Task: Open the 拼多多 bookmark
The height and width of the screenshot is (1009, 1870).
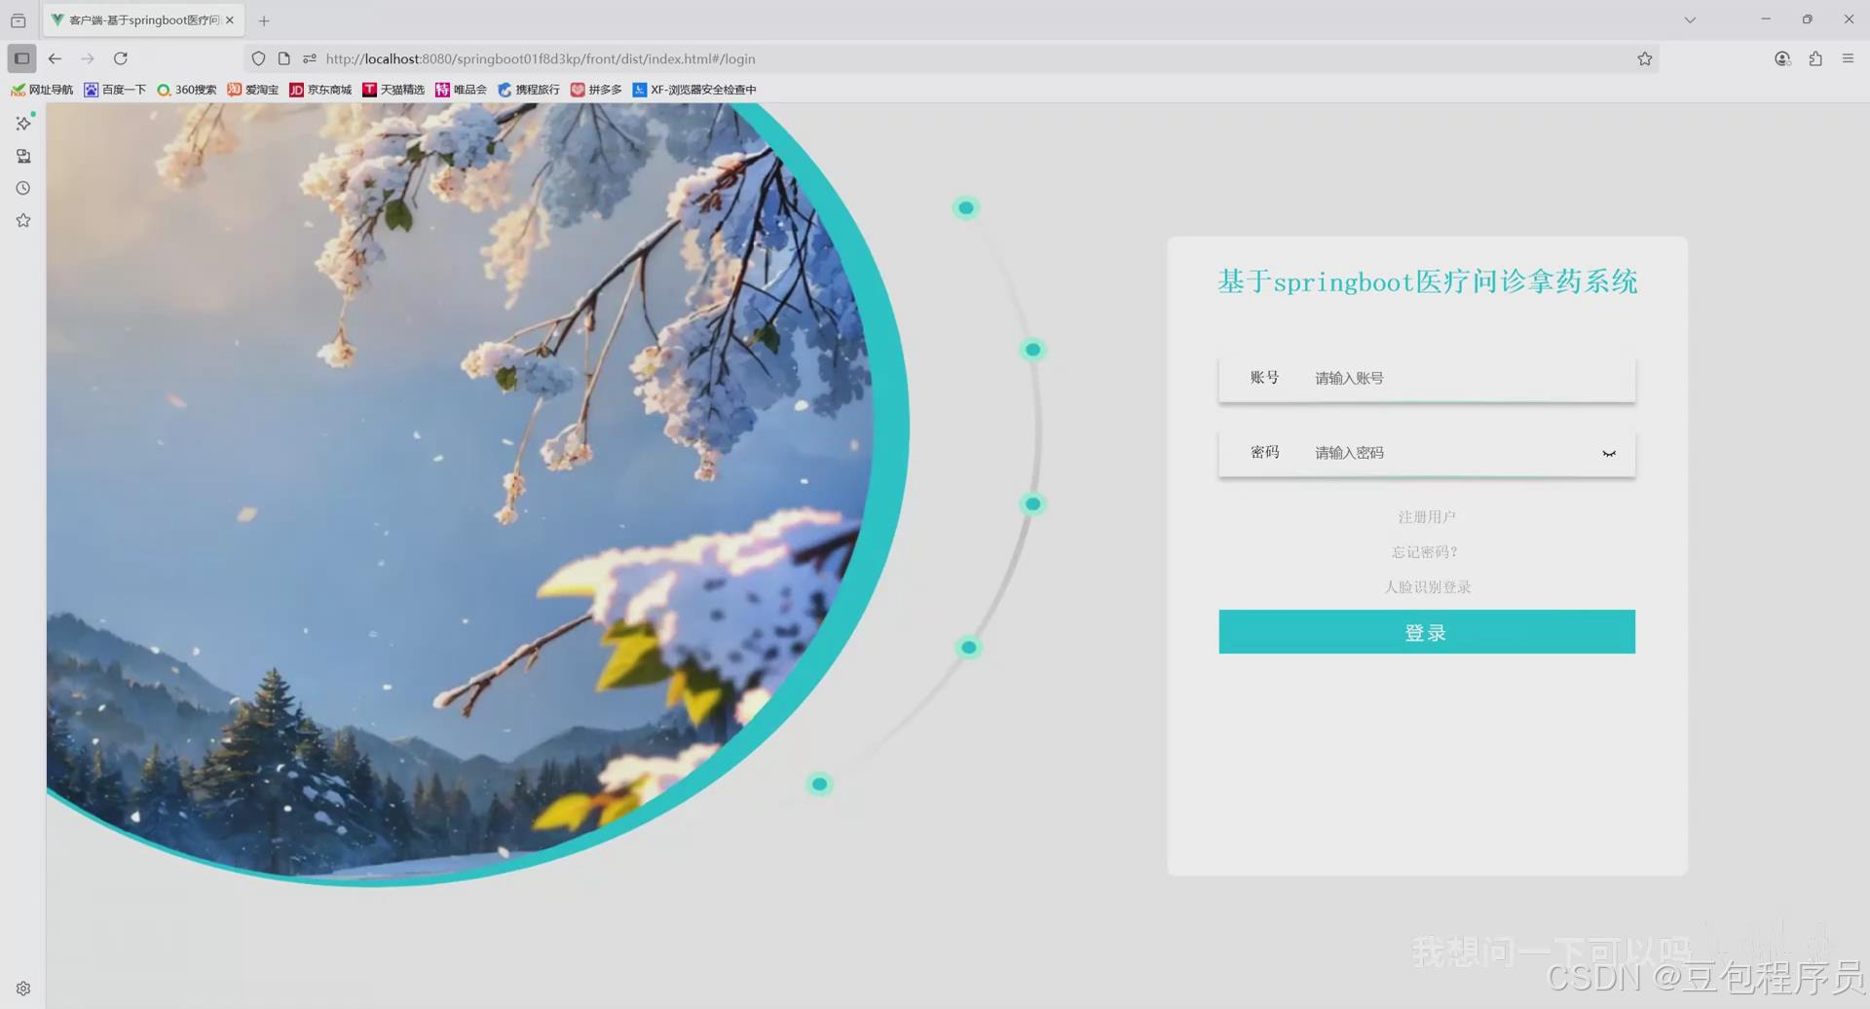Action: (596, 90)
